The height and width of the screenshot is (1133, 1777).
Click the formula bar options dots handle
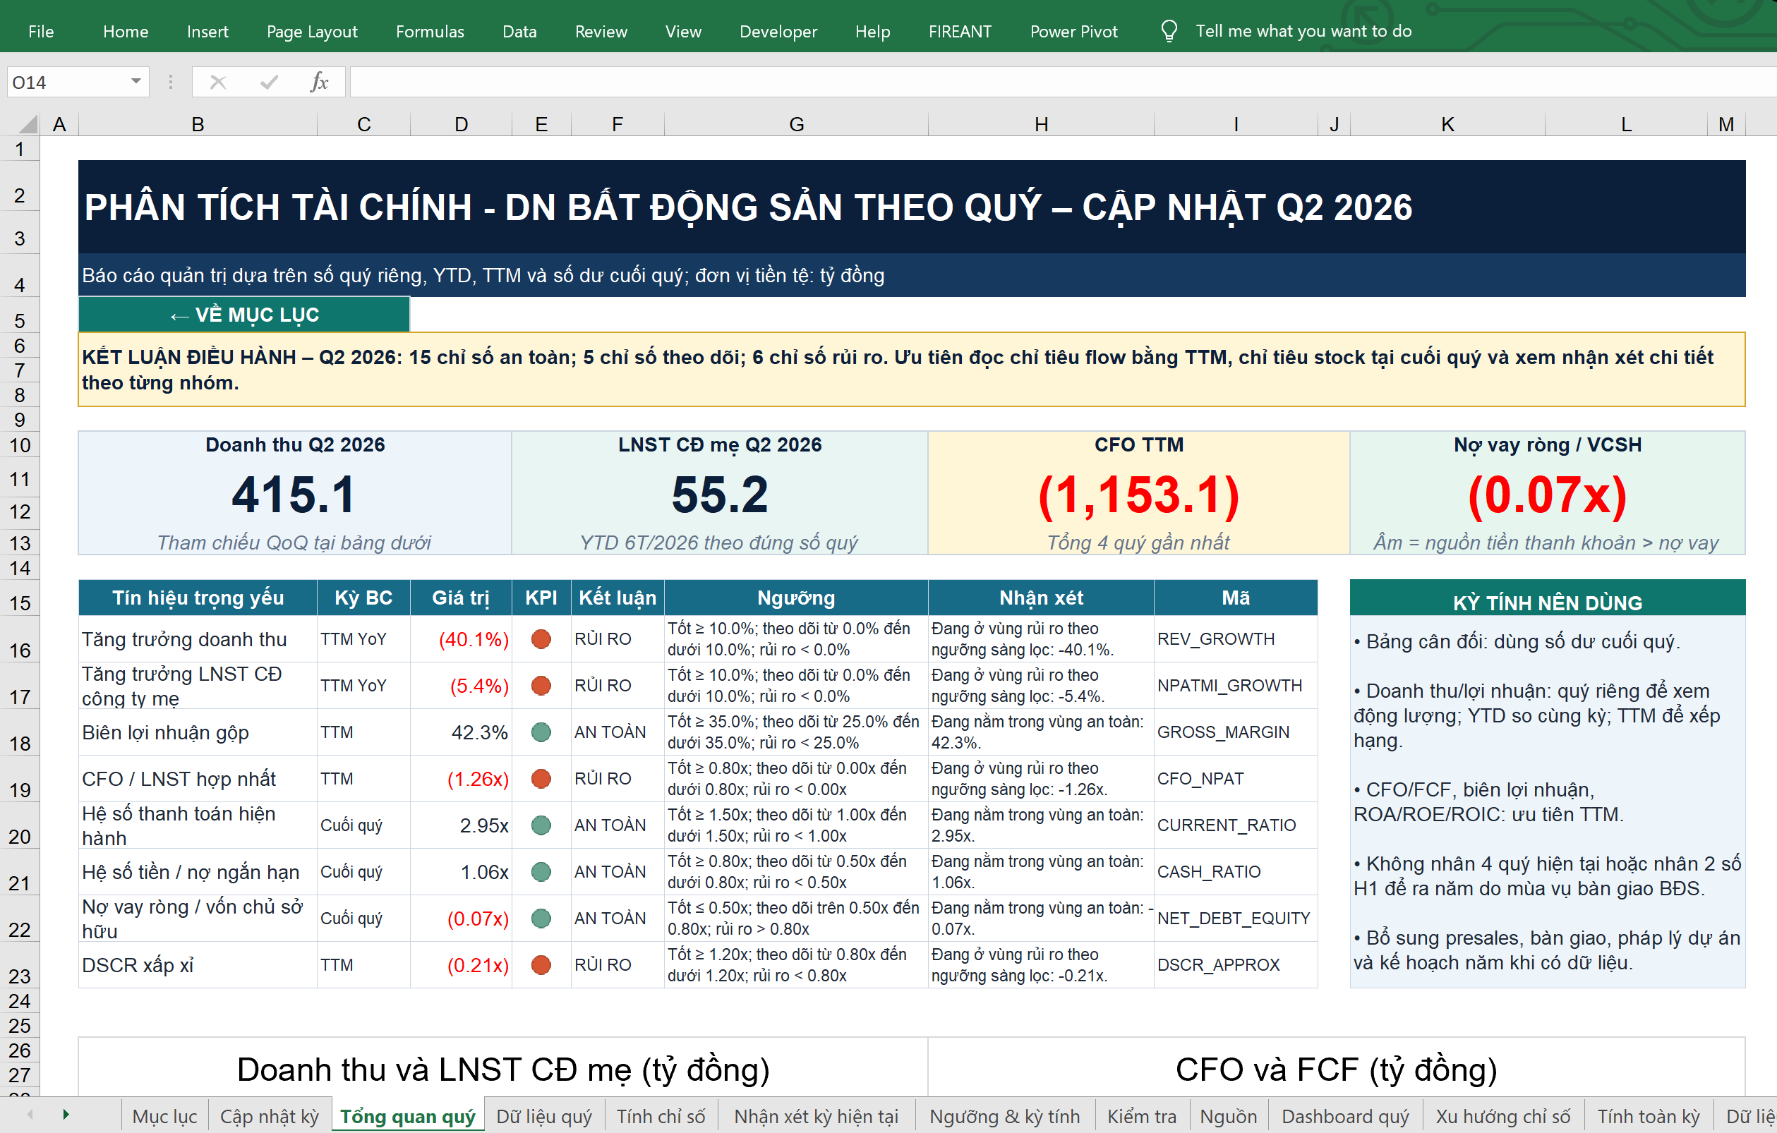(x=171, y=82)
